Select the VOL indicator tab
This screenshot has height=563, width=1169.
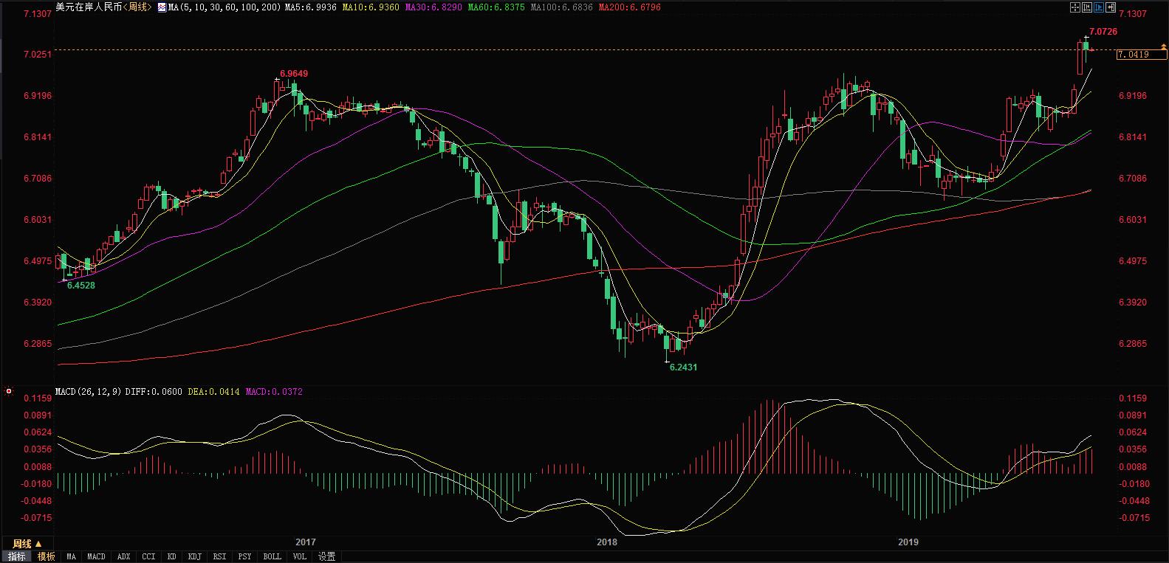pos(299,556)
